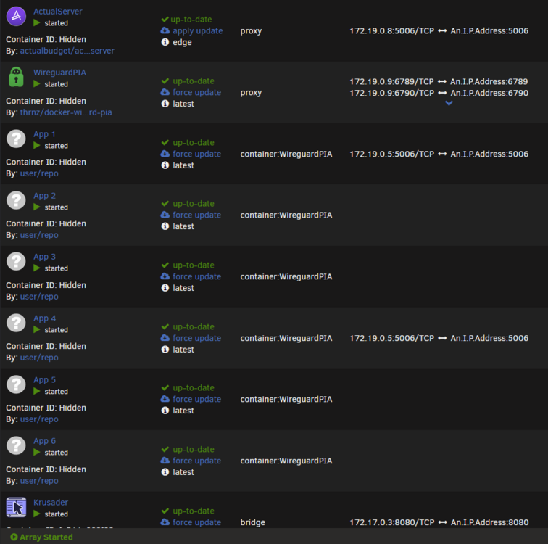Click the App 1 question mark icon
The image size is (548, 544).
pyautogui.click(x=16, y=139)
